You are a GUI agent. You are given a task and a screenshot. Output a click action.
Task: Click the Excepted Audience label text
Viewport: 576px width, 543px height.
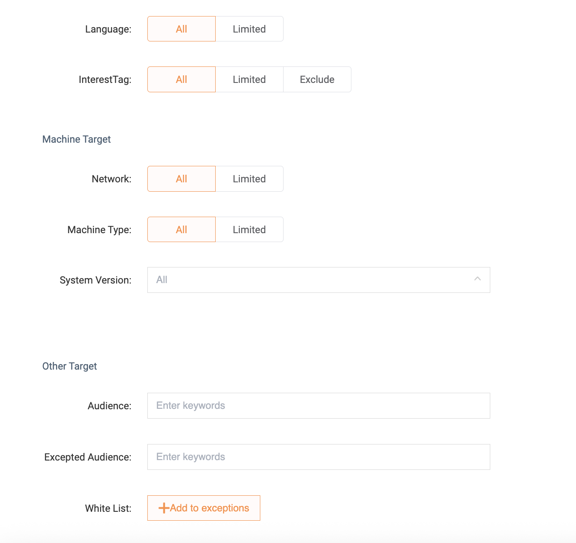88,457
